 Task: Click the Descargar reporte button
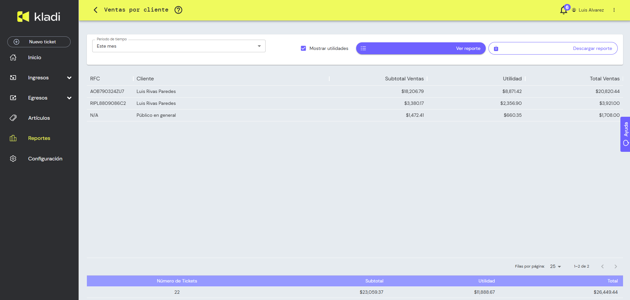[x=553, y=48]
